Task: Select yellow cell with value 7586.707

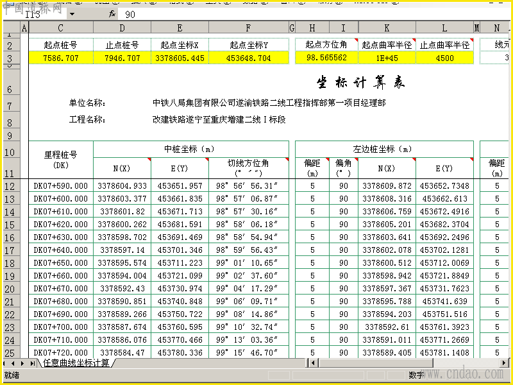Action: pos(61,58)
